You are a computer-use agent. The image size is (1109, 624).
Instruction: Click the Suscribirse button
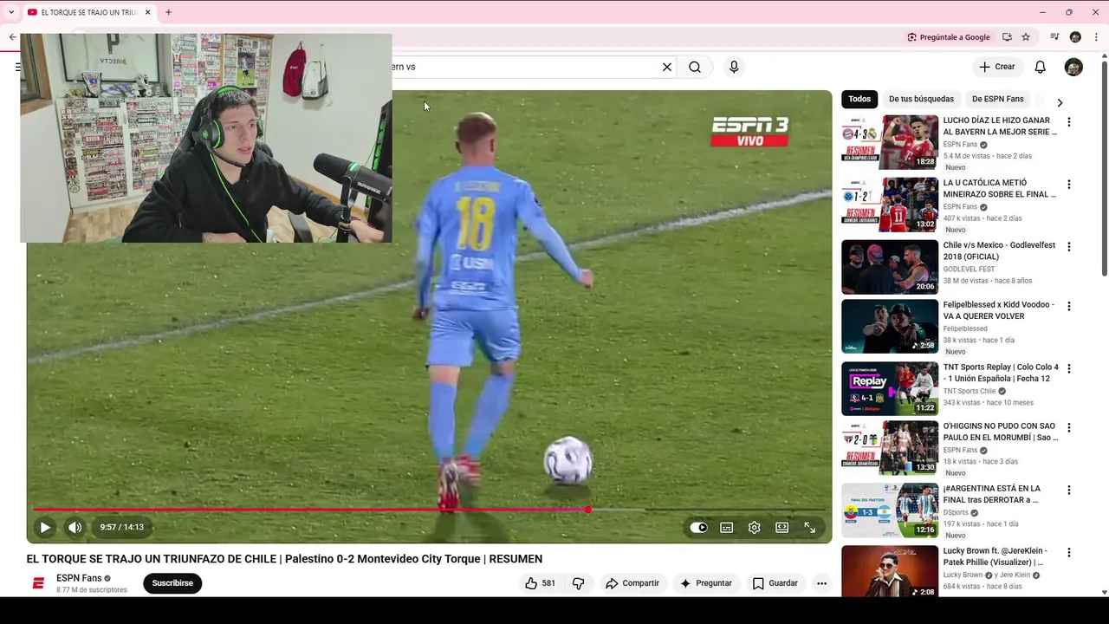click(172, 583)
